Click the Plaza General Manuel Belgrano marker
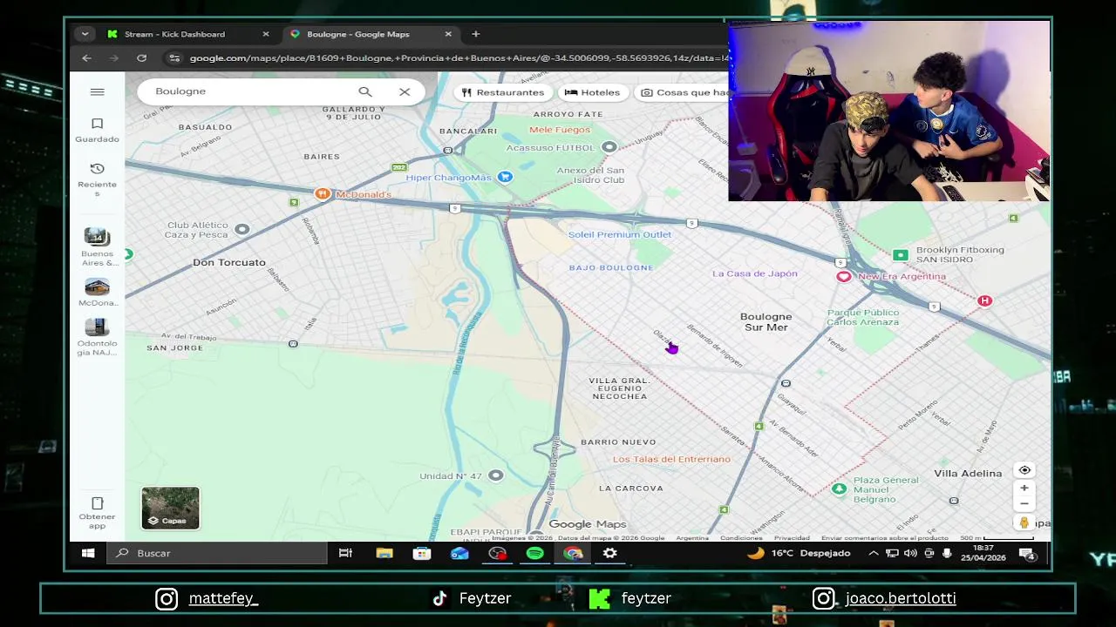 [x=839, y=489]
